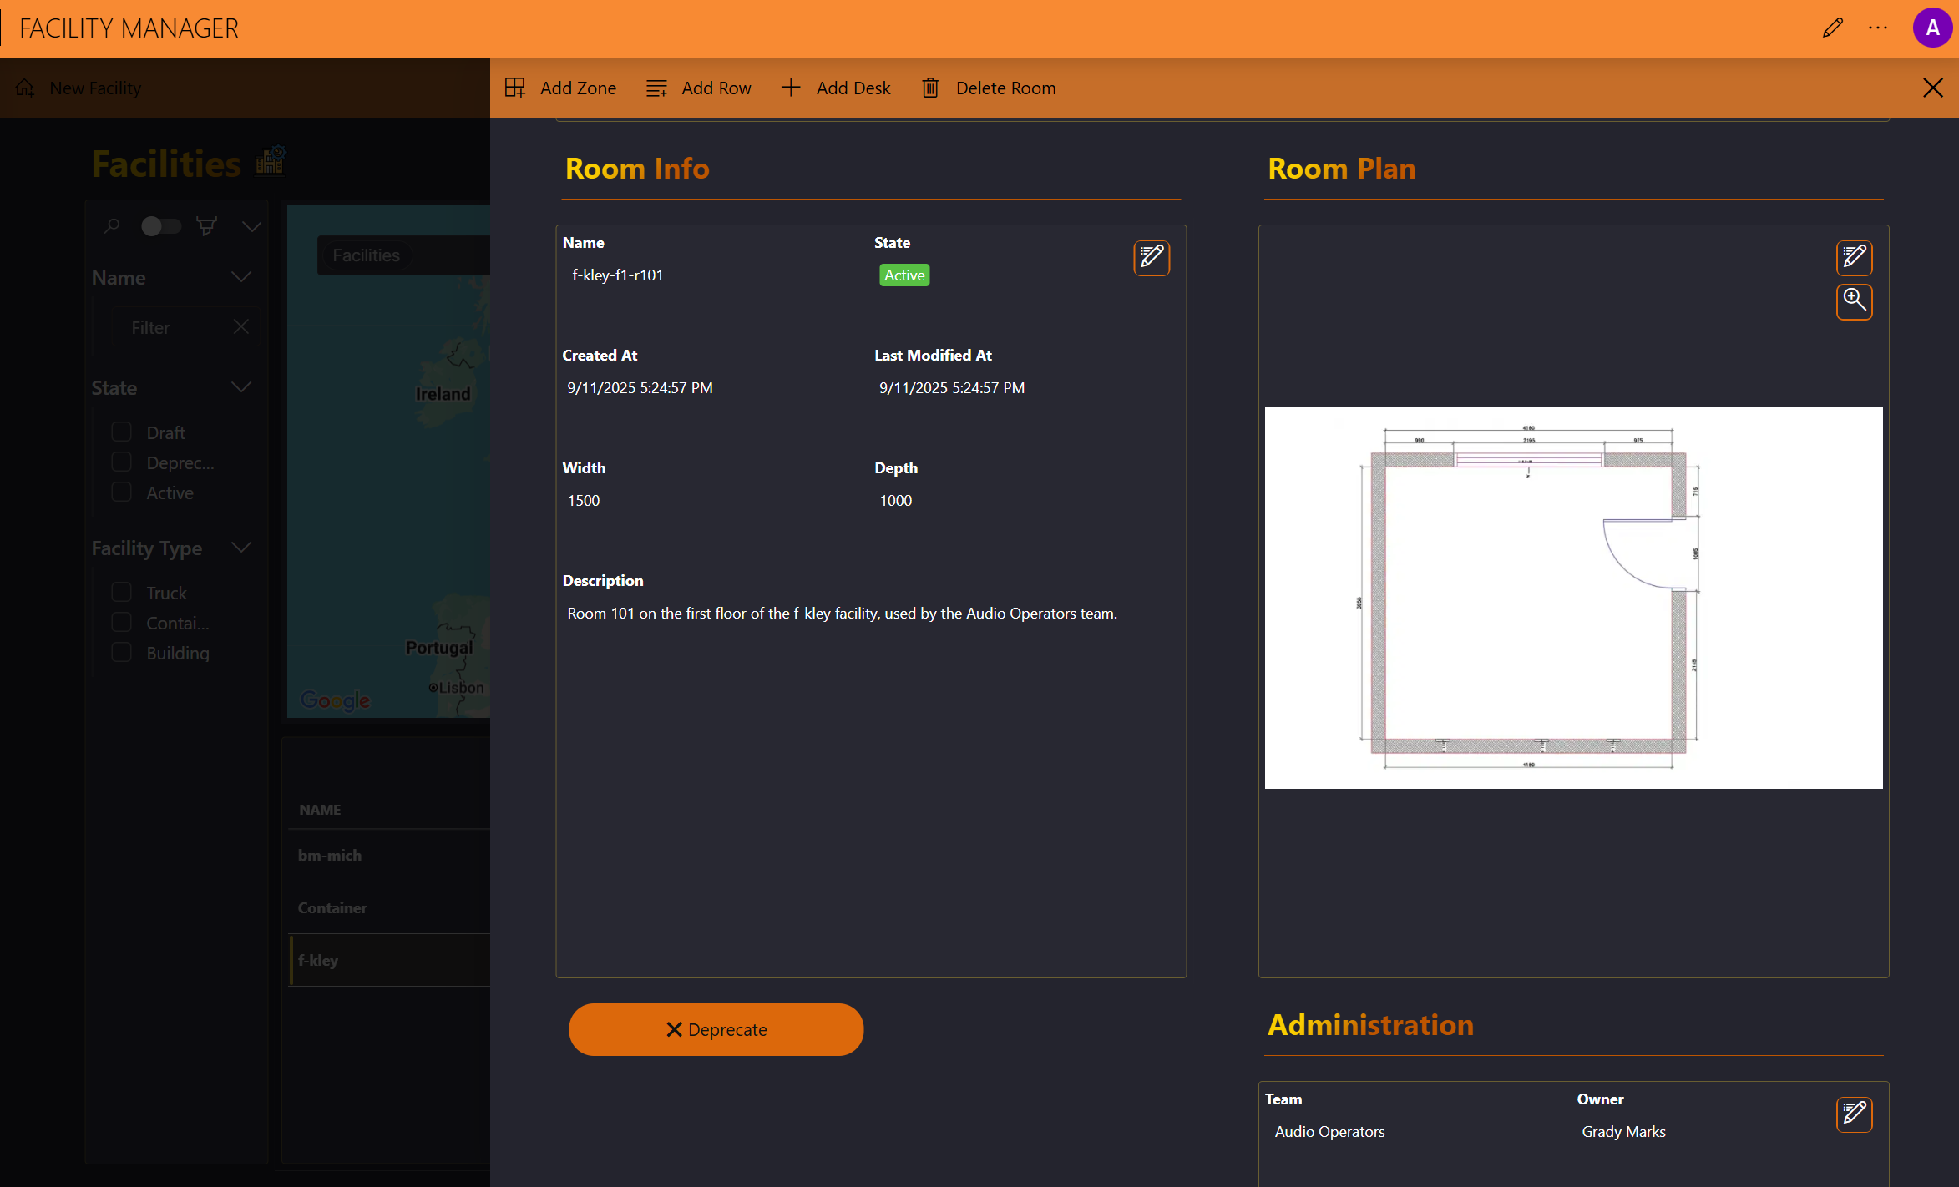The image size is (1959, 1187).
Task: Click the room floor plan image
Action: click(x=1572, y=597)
